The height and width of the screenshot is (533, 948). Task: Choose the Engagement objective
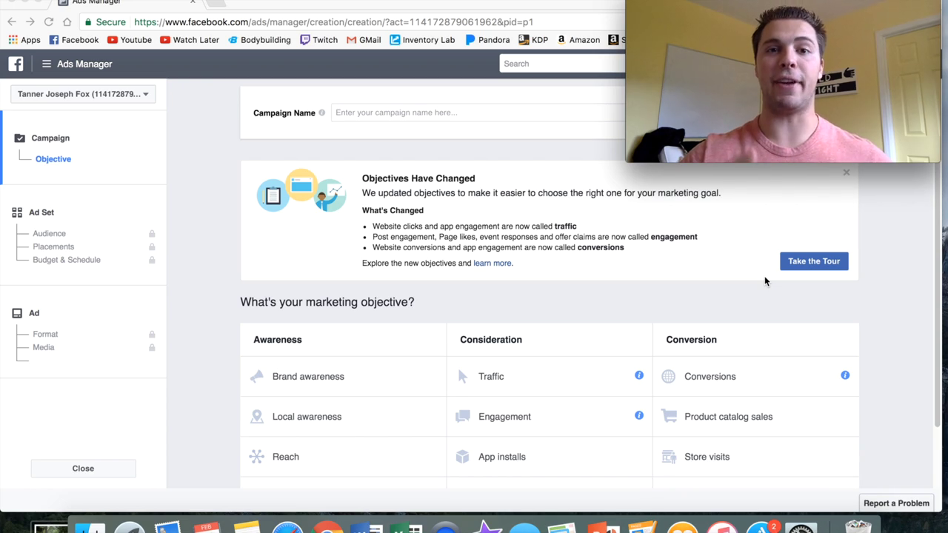[x=549, y=417]
